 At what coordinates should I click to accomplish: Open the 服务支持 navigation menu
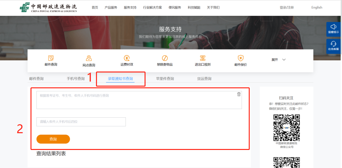tap(130, 8)
